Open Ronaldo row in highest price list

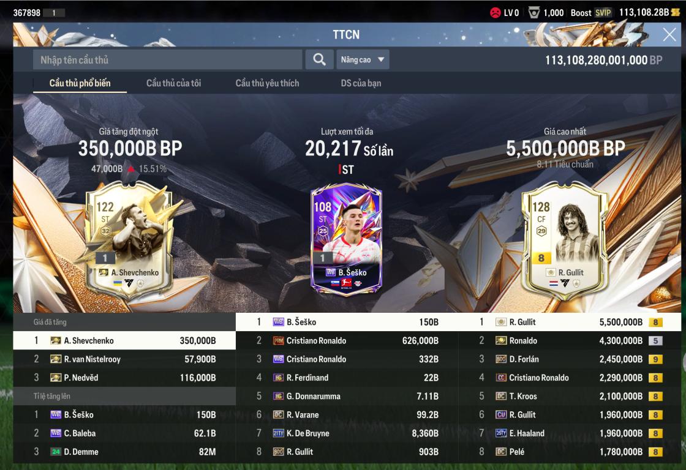pos(570,341)
